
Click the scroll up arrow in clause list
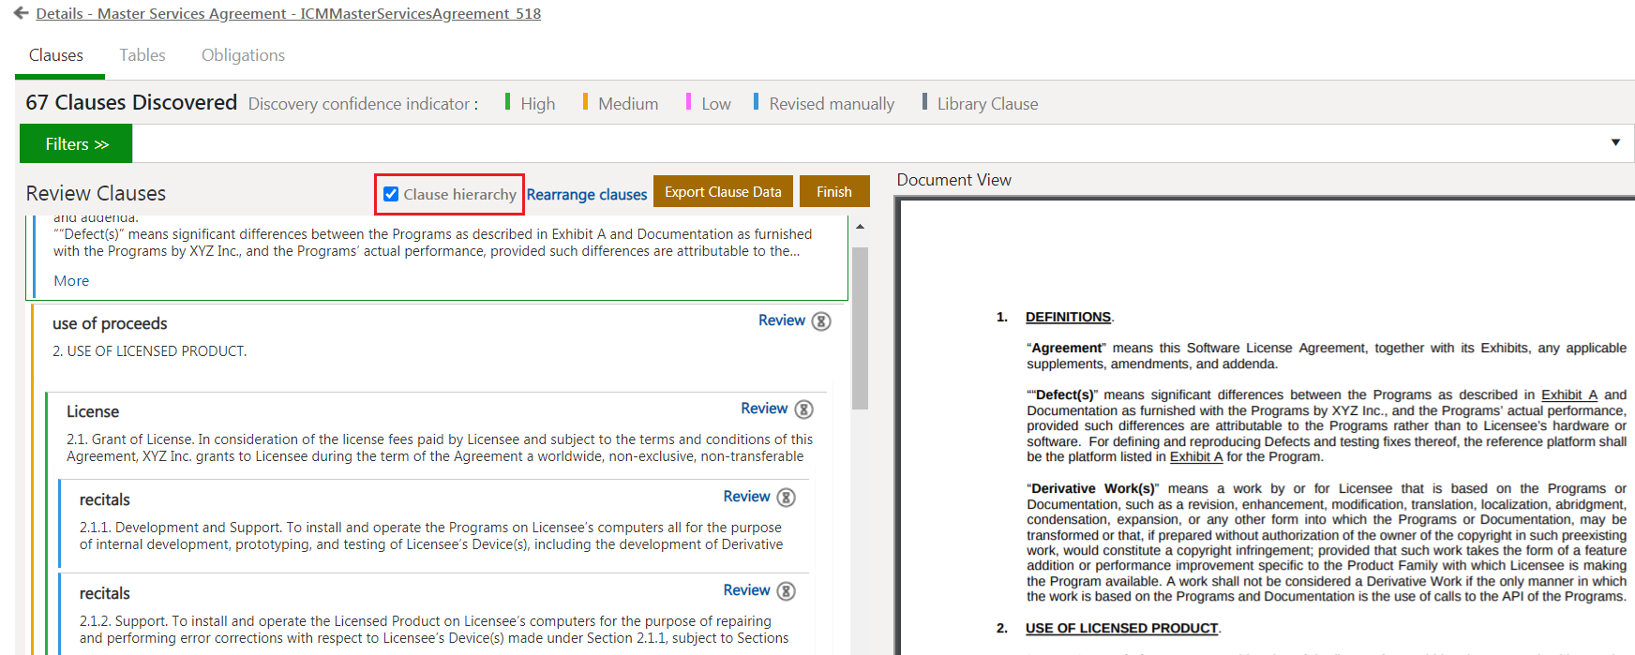tap(860, 227)
